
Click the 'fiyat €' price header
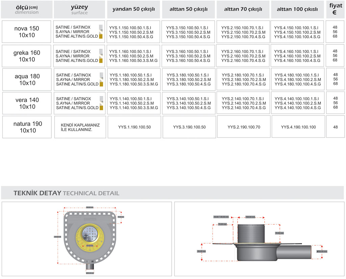[x=335, y=9]
